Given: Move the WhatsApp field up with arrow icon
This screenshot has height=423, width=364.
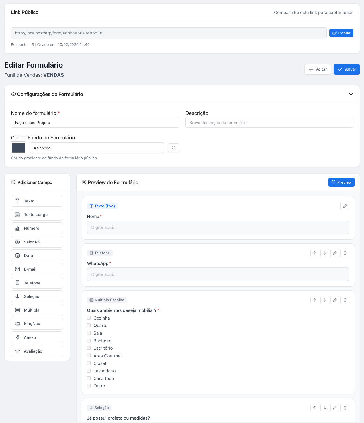Looking at the screenshot, I should (315, 253).
